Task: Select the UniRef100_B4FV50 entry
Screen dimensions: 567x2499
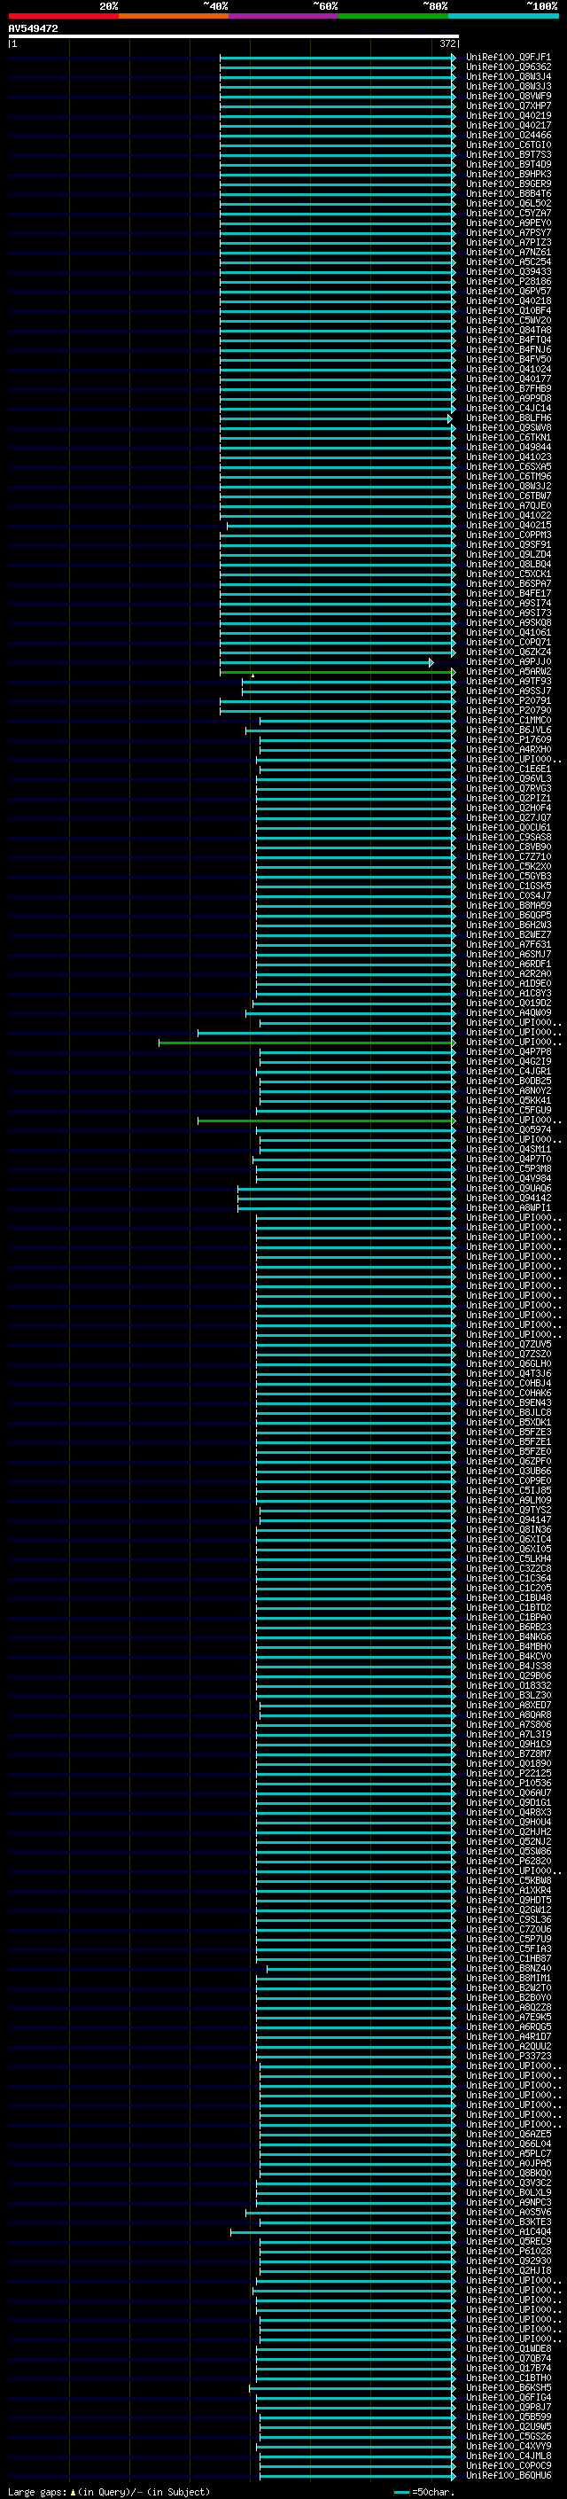Action: (508, 359)
